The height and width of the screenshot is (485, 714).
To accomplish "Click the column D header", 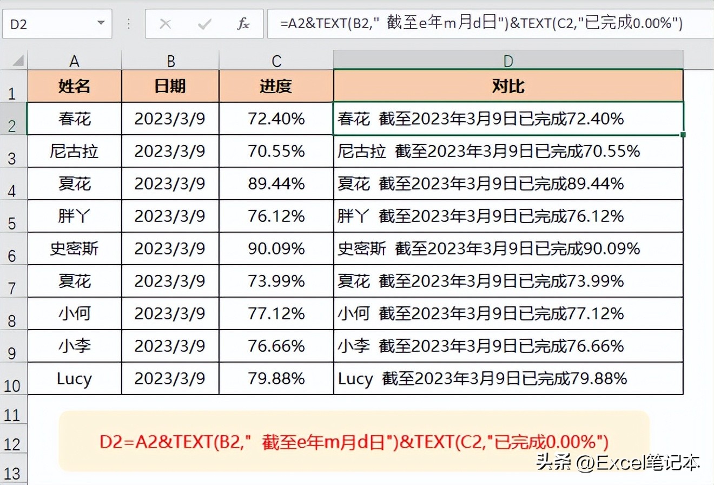I will tap(507, 60).
